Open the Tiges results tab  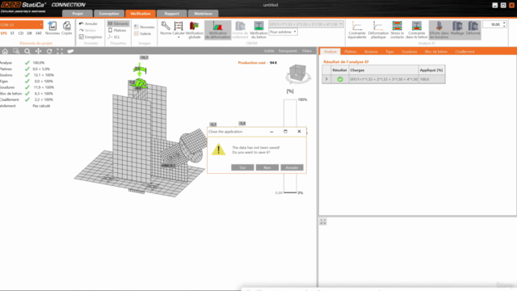(x=389, y=52)
